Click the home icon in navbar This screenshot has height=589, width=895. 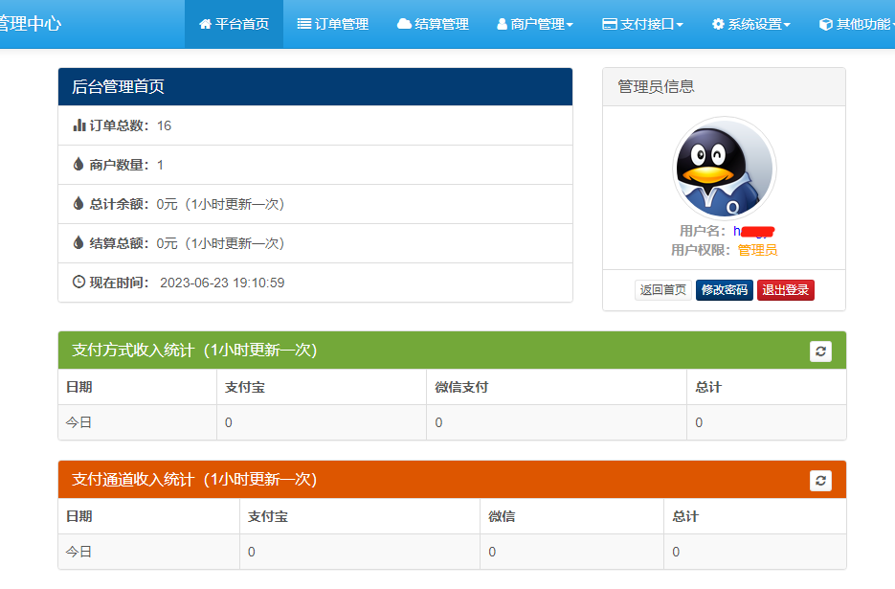coord(205,24)
